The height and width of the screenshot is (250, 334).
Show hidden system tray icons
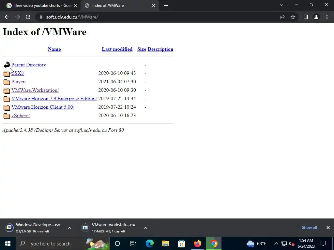click(276, 243)
